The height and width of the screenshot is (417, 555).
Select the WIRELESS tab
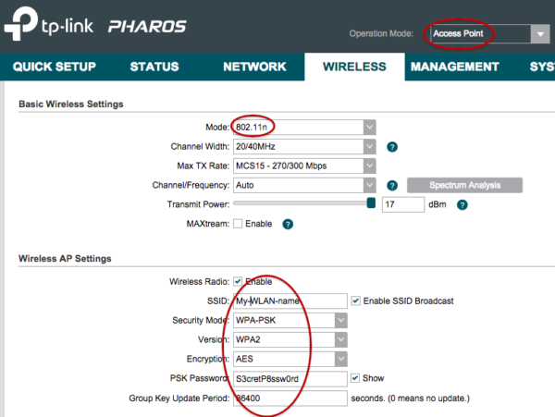[354, 67]
